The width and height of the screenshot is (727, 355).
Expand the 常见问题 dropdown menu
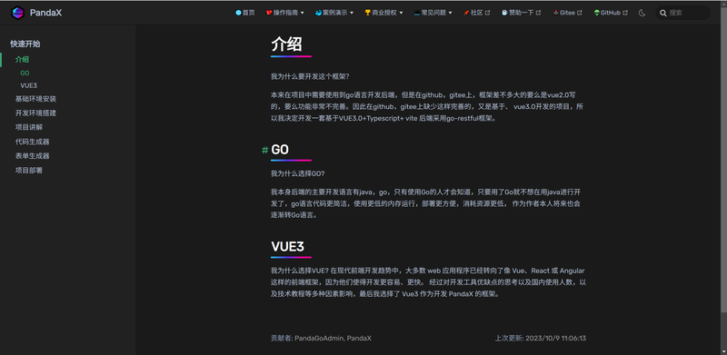pyautogui.click(x=433, y=13)
